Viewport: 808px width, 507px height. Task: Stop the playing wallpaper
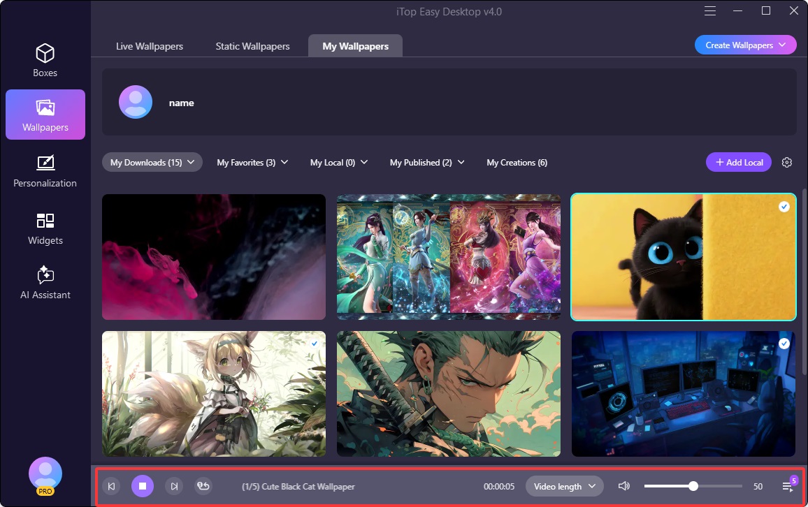coord(143,486)
